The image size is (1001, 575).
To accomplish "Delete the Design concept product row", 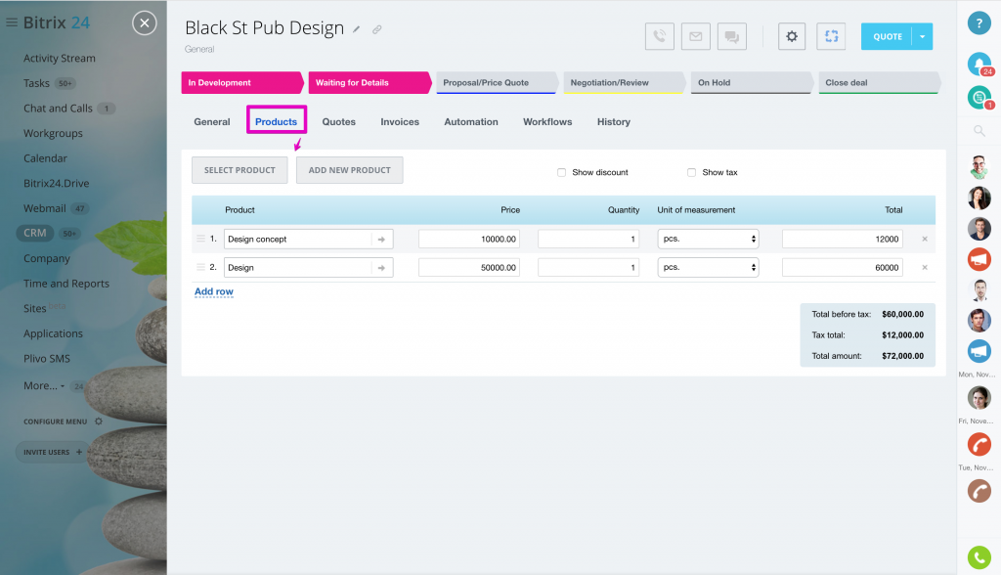I will point(925,239).
